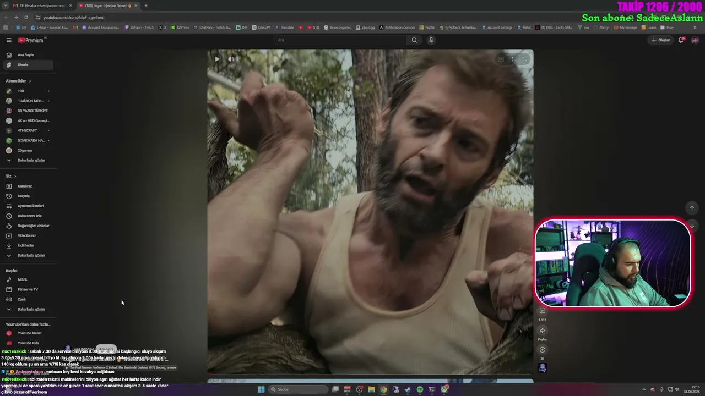Open the YouTube hamburger guide menu
Viewport: 705px width, 396px height.
tap(9, 40)
